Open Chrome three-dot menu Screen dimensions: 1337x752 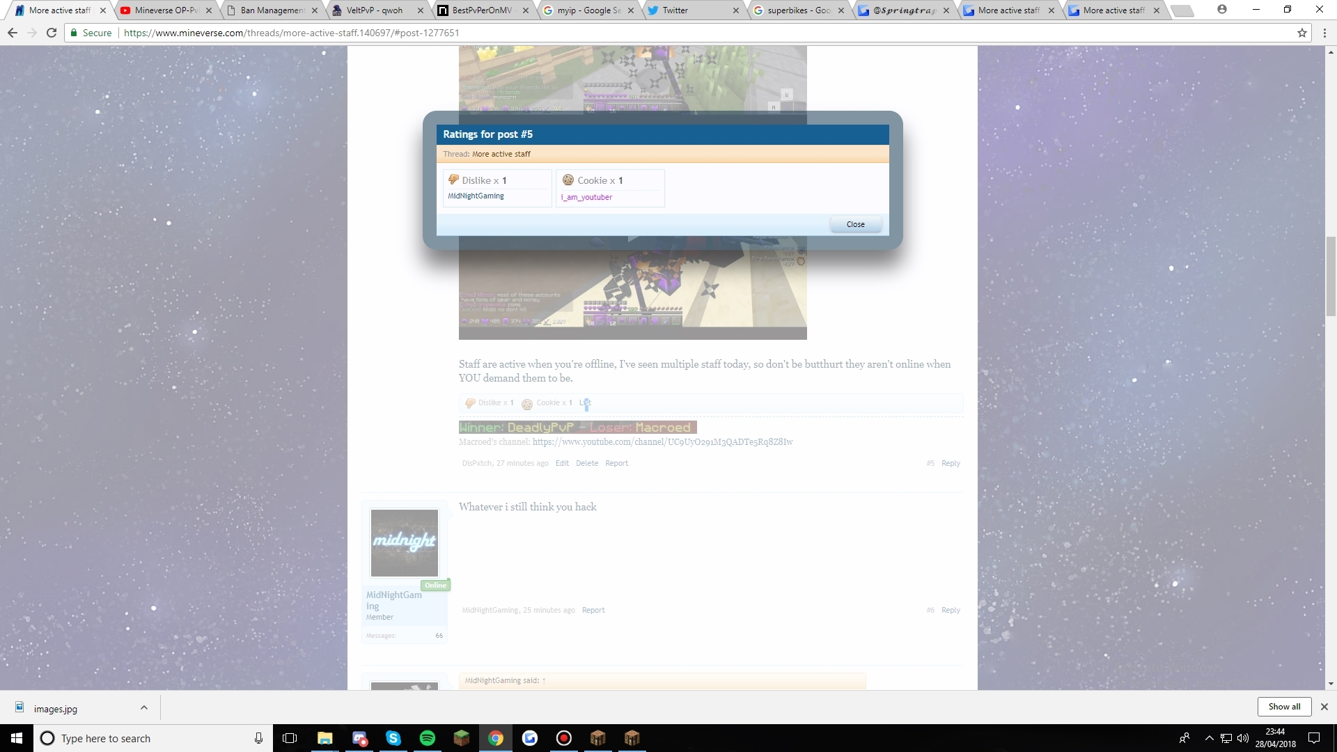click(1324, 33)
